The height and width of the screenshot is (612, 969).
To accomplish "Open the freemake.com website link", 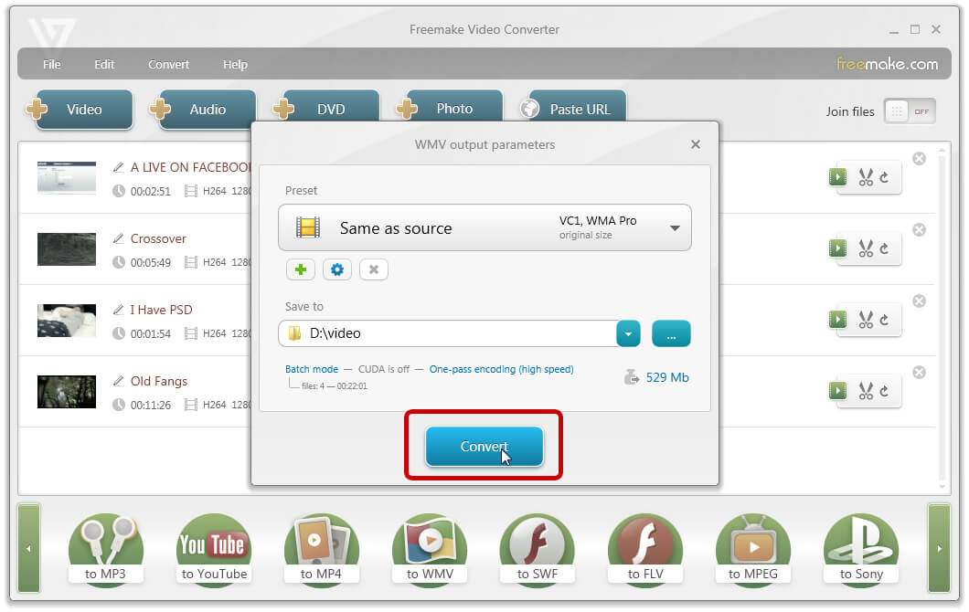I will pos(887,64).
